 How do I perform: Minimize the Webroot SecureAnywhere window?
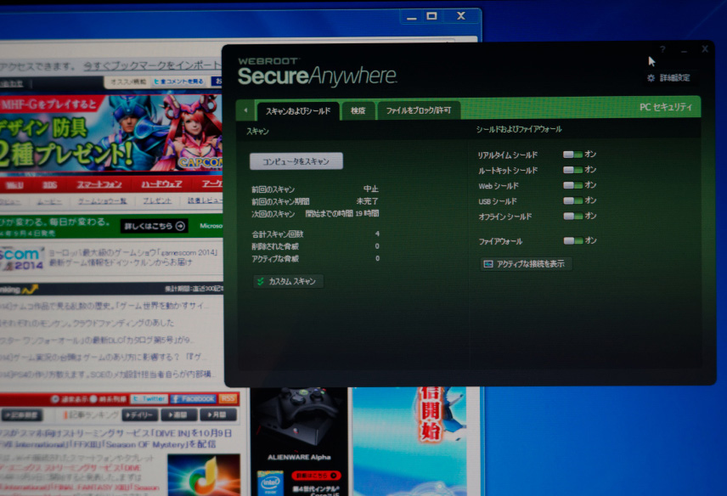click(684, 50)
